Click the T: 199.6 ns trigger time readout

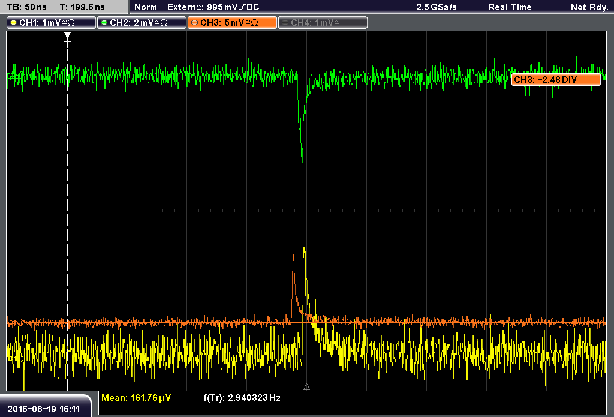click(82, 7)
